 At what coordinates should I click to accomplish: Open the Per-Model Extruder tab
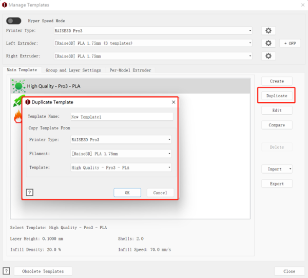130,70
